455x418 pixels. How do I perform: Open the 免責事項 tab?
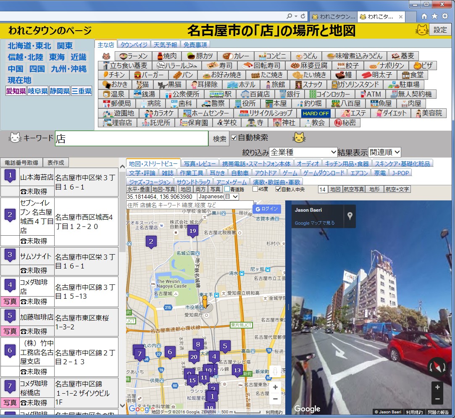(x=195, y=45)
